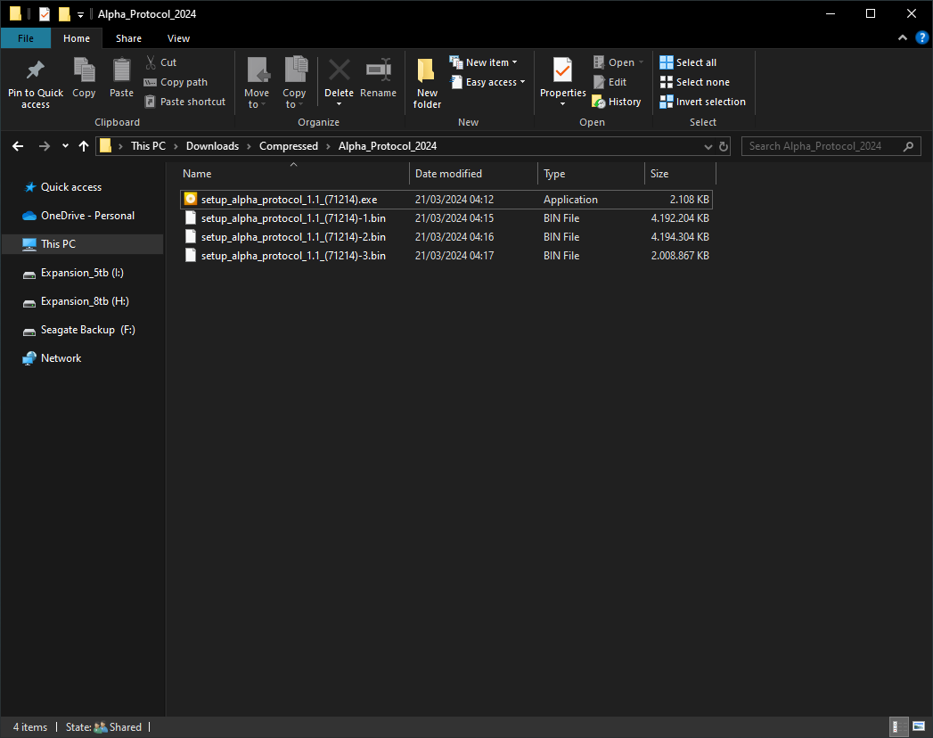Open file History
Image resolution: width=933 pixels, height=738 pixels.
(617, 102)
